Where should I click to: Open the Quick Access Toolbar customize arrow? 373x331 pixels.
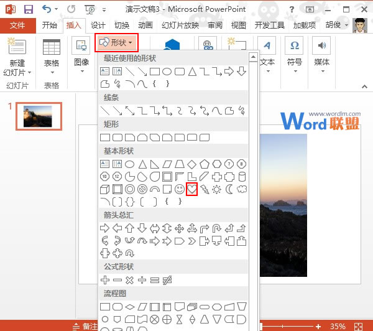pos(104,10)
